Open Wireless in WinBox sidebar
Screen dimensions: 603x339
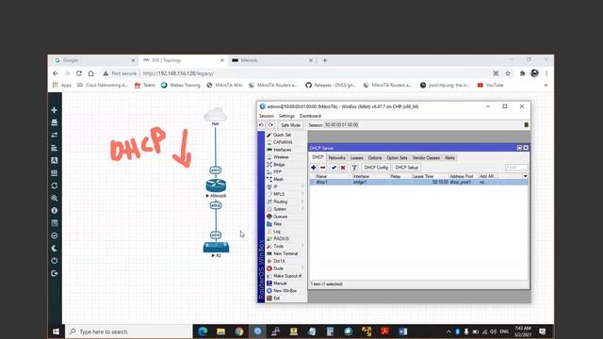(x=281, y=157)
